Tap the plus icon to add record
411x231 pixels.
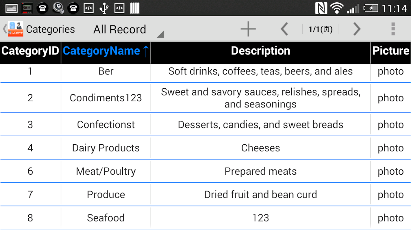248,29
